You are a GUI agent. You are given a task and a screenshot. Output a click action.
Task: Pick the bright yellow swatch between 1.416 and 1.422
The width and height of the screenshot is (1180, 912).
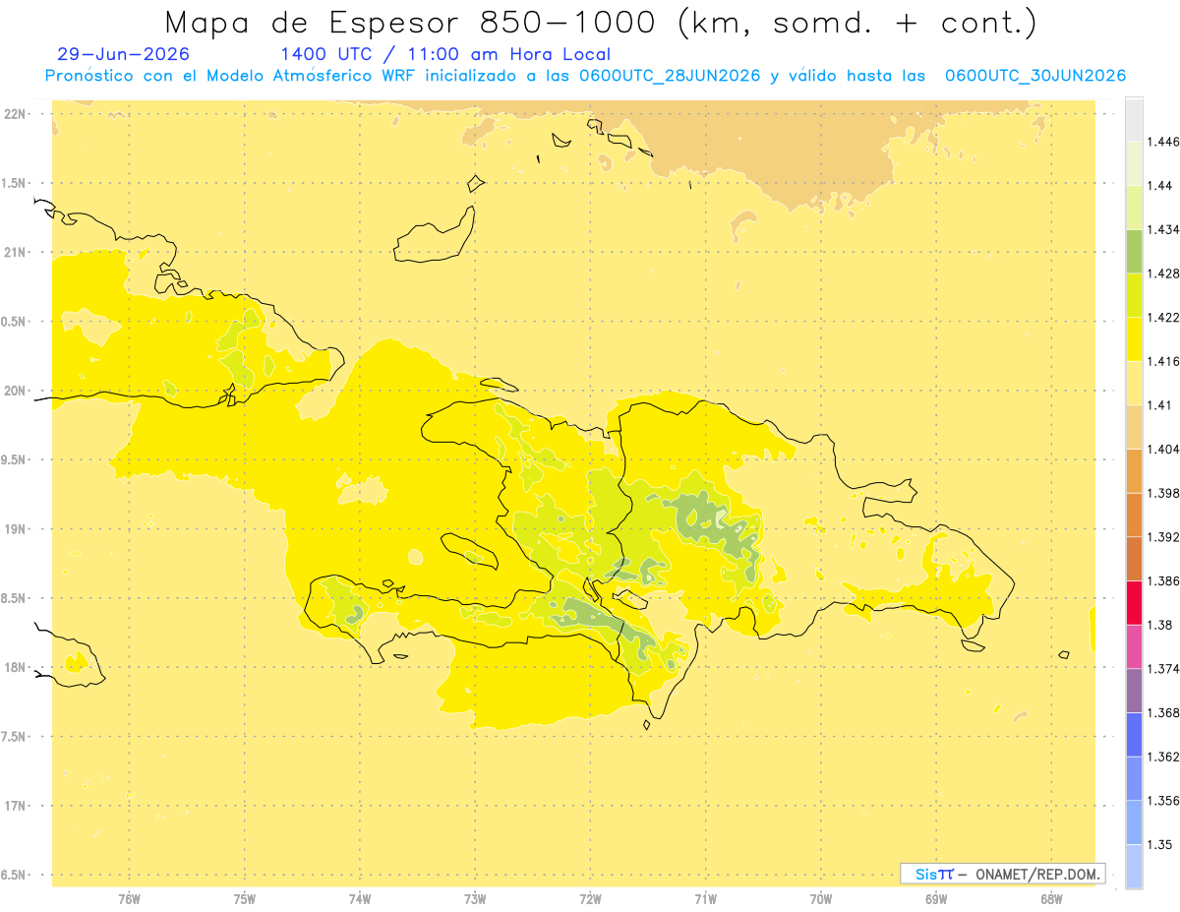point(1134,339)
